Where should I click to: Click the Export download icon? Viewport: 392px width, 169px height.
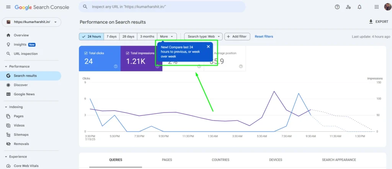click(x=371, y=22)
